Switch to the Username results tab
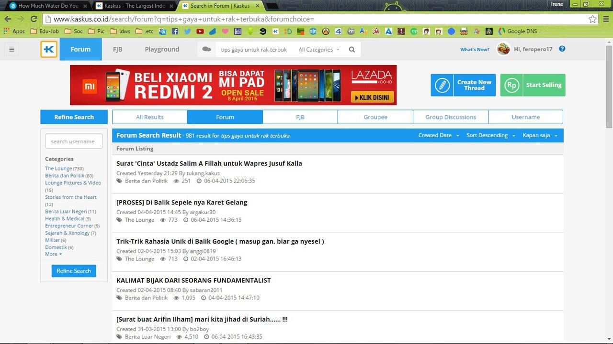This screenshot has width=613, height=344. click(526, 117)
